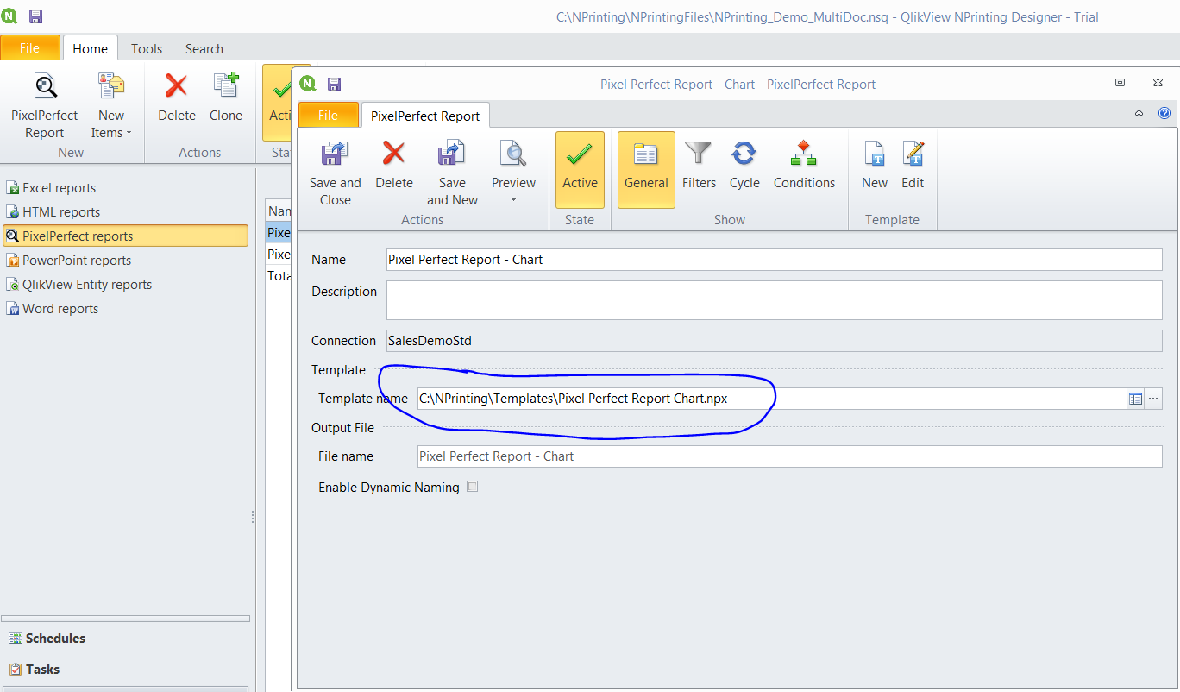The image size is (1180, 692).
Task: Switch to Home tab in main window
Action: 90,48
